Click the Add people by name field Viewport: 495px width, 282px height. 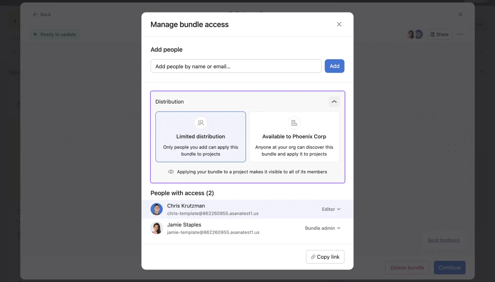[236, 66]
